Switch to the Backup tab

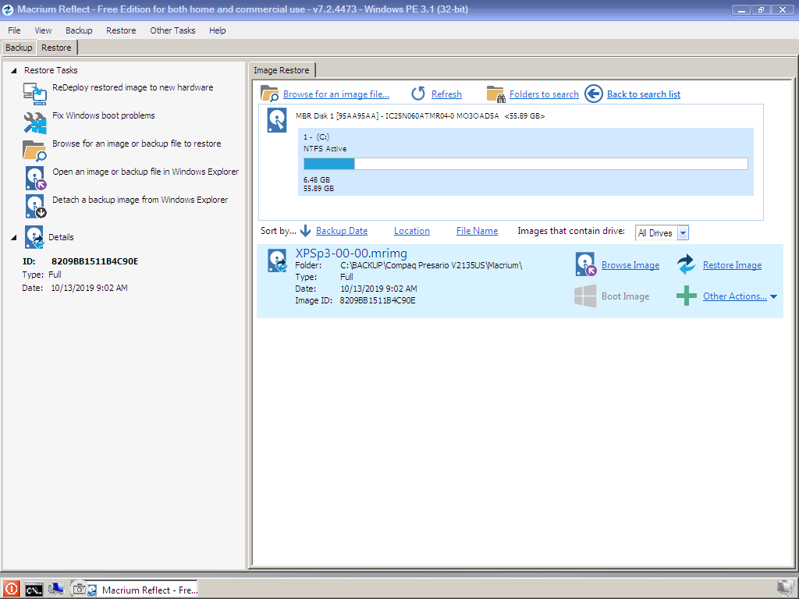19,48
